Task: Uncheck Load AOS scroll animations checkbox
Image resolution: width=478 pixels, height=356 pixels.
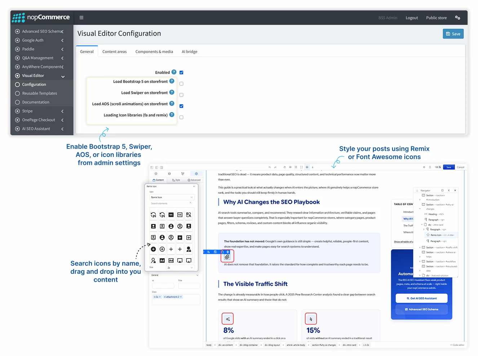Action: (181, 106)
